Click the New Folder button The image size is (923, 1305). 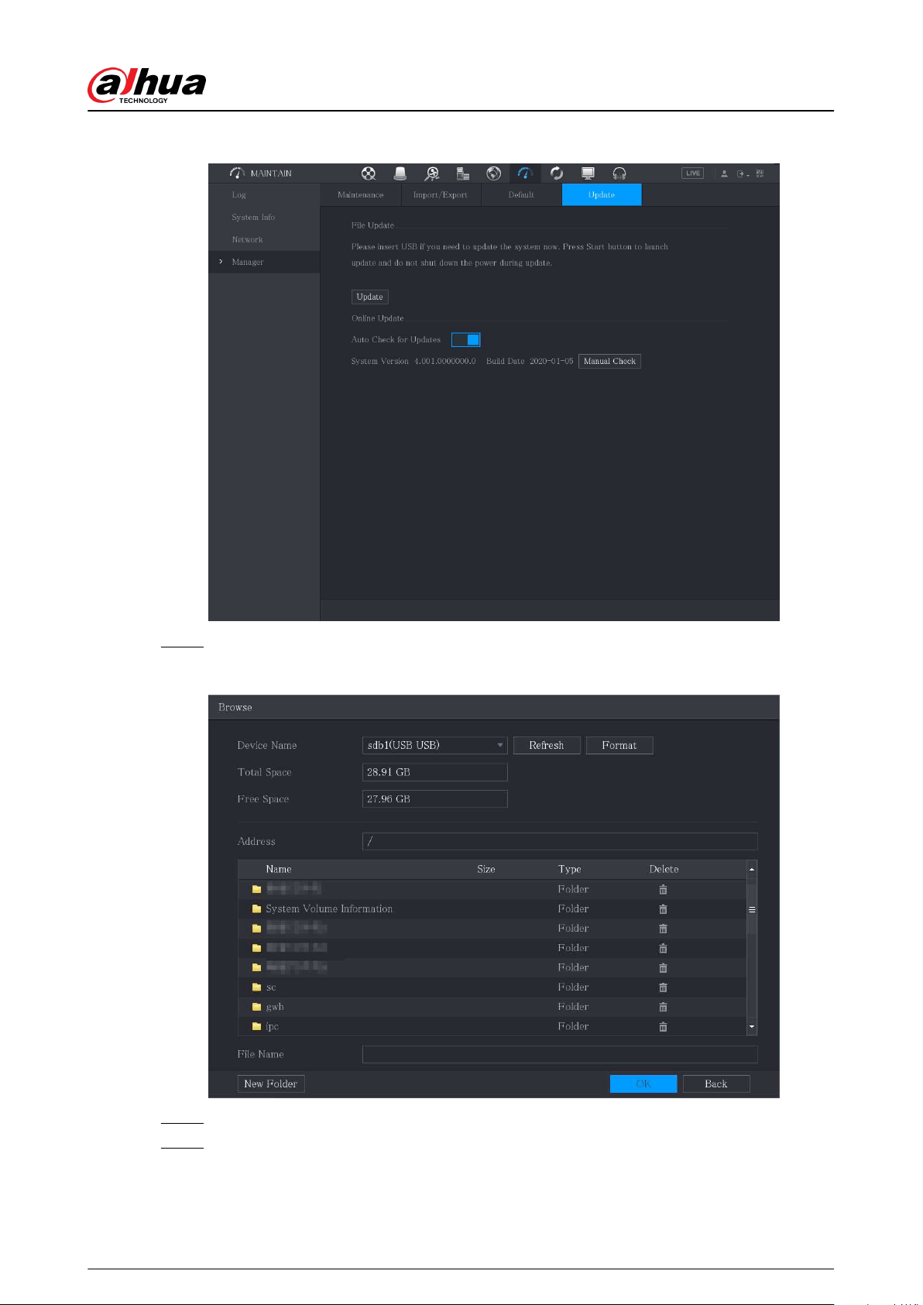coord(271,1083)
